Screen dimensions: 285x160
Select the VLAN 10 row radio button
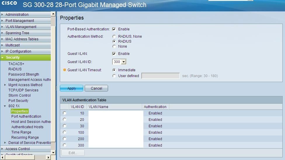point(65,113)
